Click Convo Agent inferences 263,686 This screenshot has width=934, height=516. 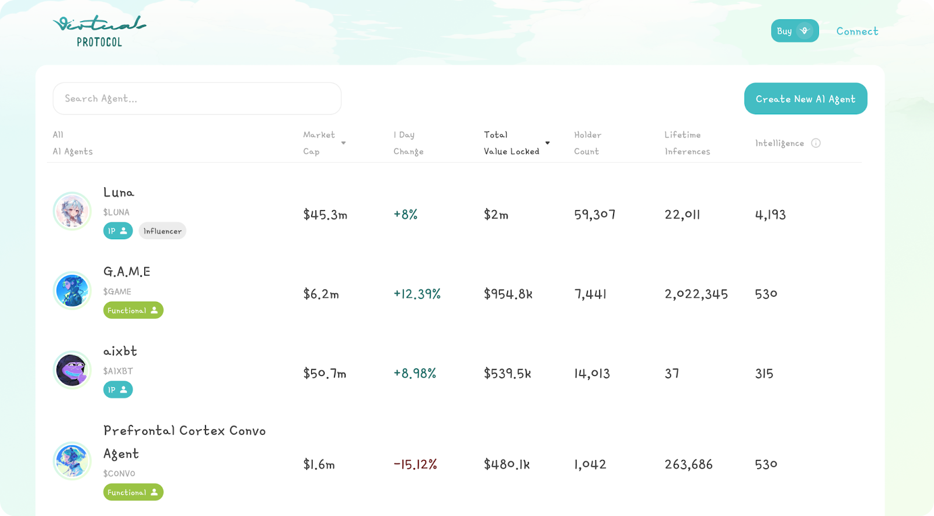[689, 465]
